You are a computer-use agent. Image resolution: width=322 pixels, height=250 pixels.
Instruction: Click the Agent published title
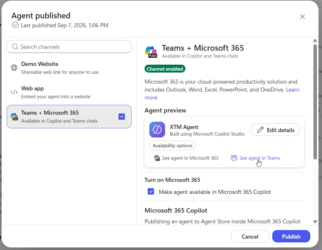pos(41,16)
